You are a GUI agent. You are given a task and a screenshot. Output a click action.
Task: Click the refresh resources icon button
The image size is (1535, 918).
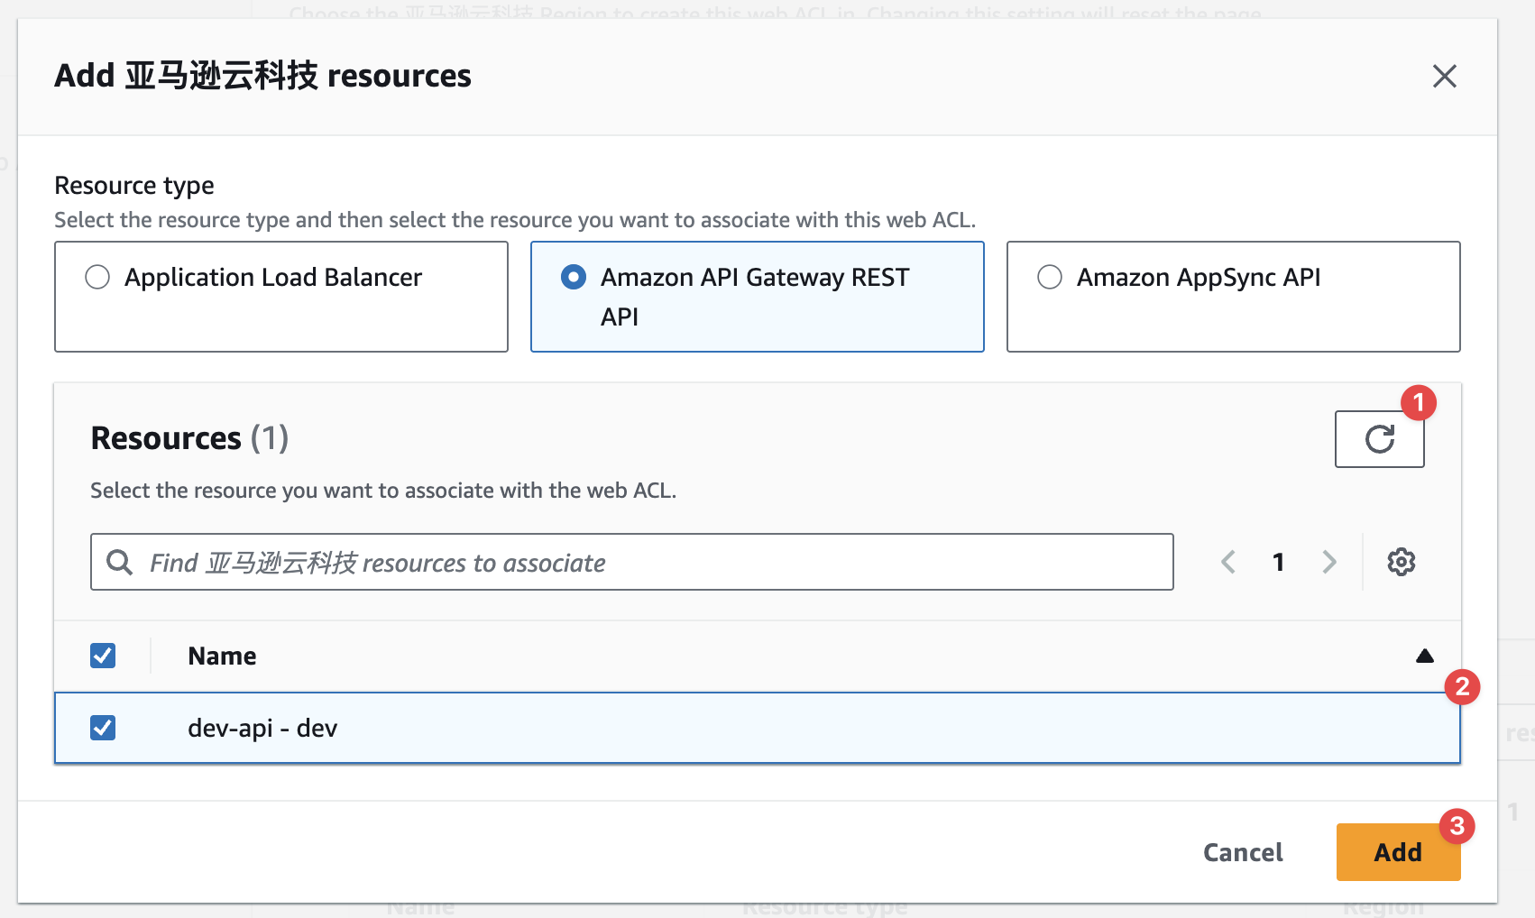(1379, 439)
